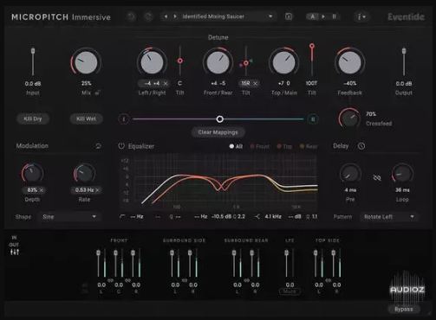This screenshot has width=436, height=320.
Task: Click the Front L channel fader
Action: 98,253
